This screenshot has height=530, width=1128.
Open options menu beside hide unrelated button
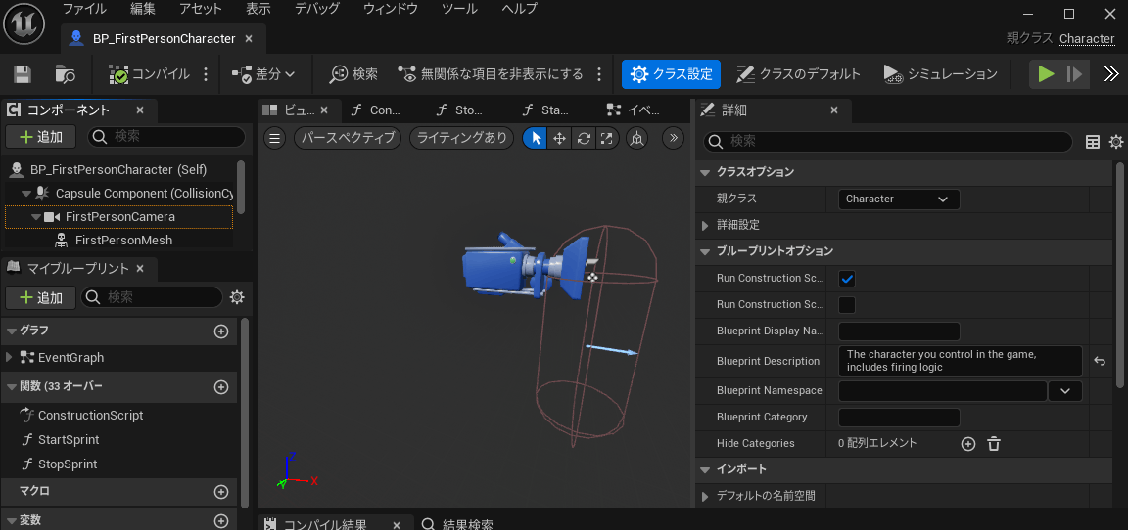click(x=599, y=74)
